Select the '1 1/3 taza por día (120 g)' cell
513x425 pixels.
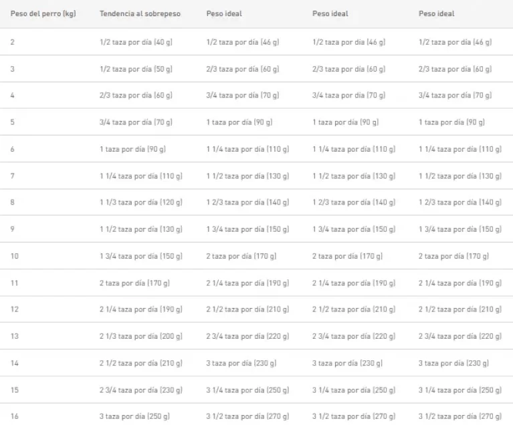click(x=141, y=202)
